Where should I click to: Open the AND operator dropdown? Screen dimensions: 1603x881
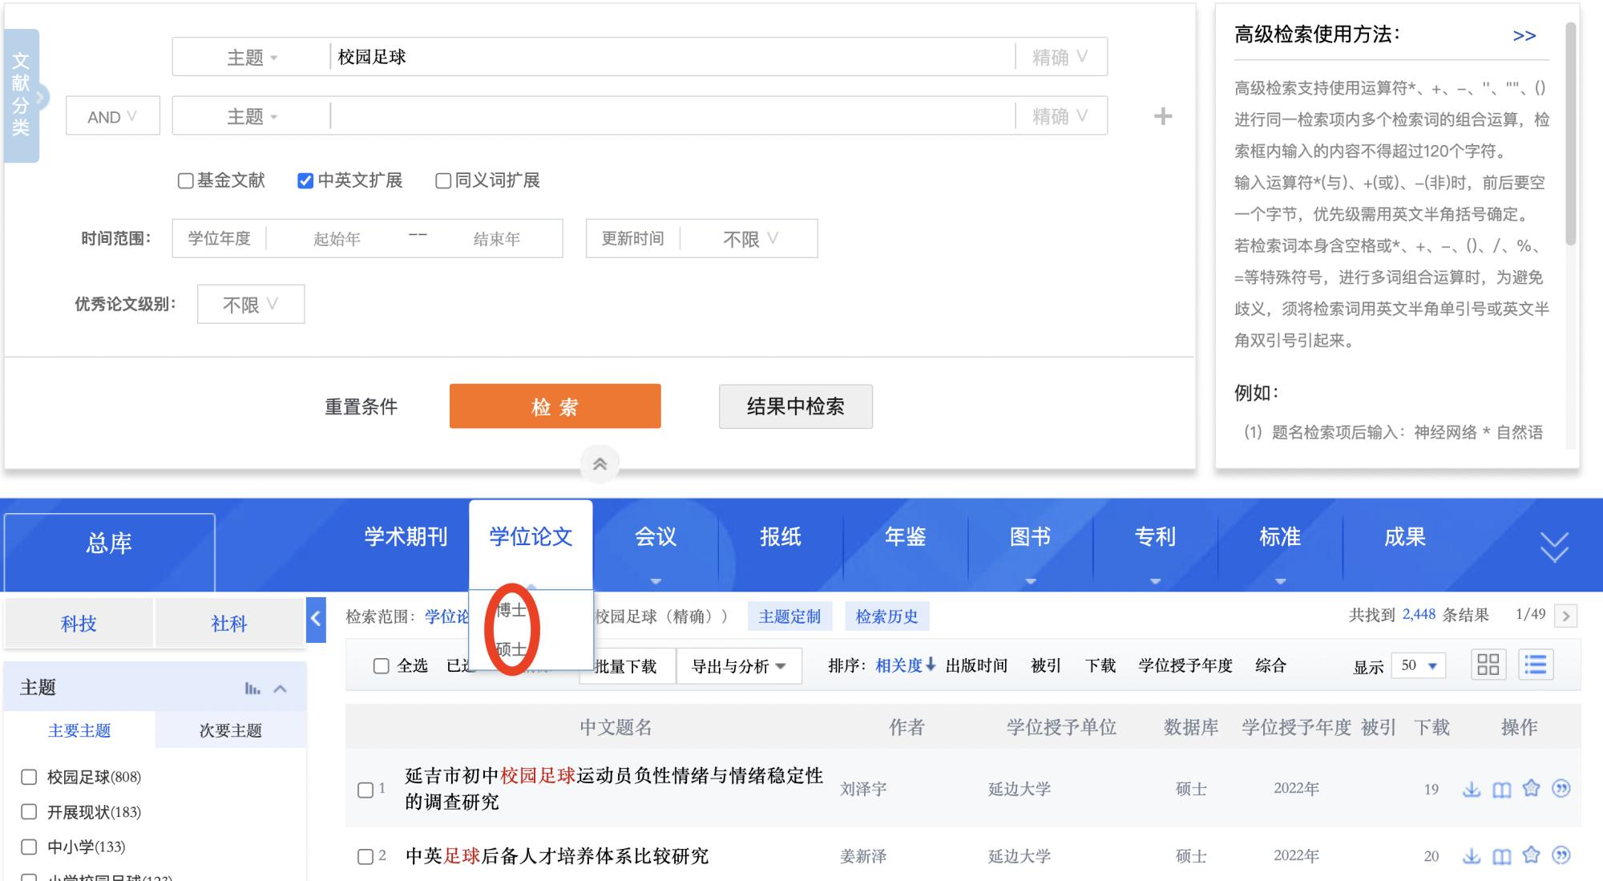[x=112, y=116]
